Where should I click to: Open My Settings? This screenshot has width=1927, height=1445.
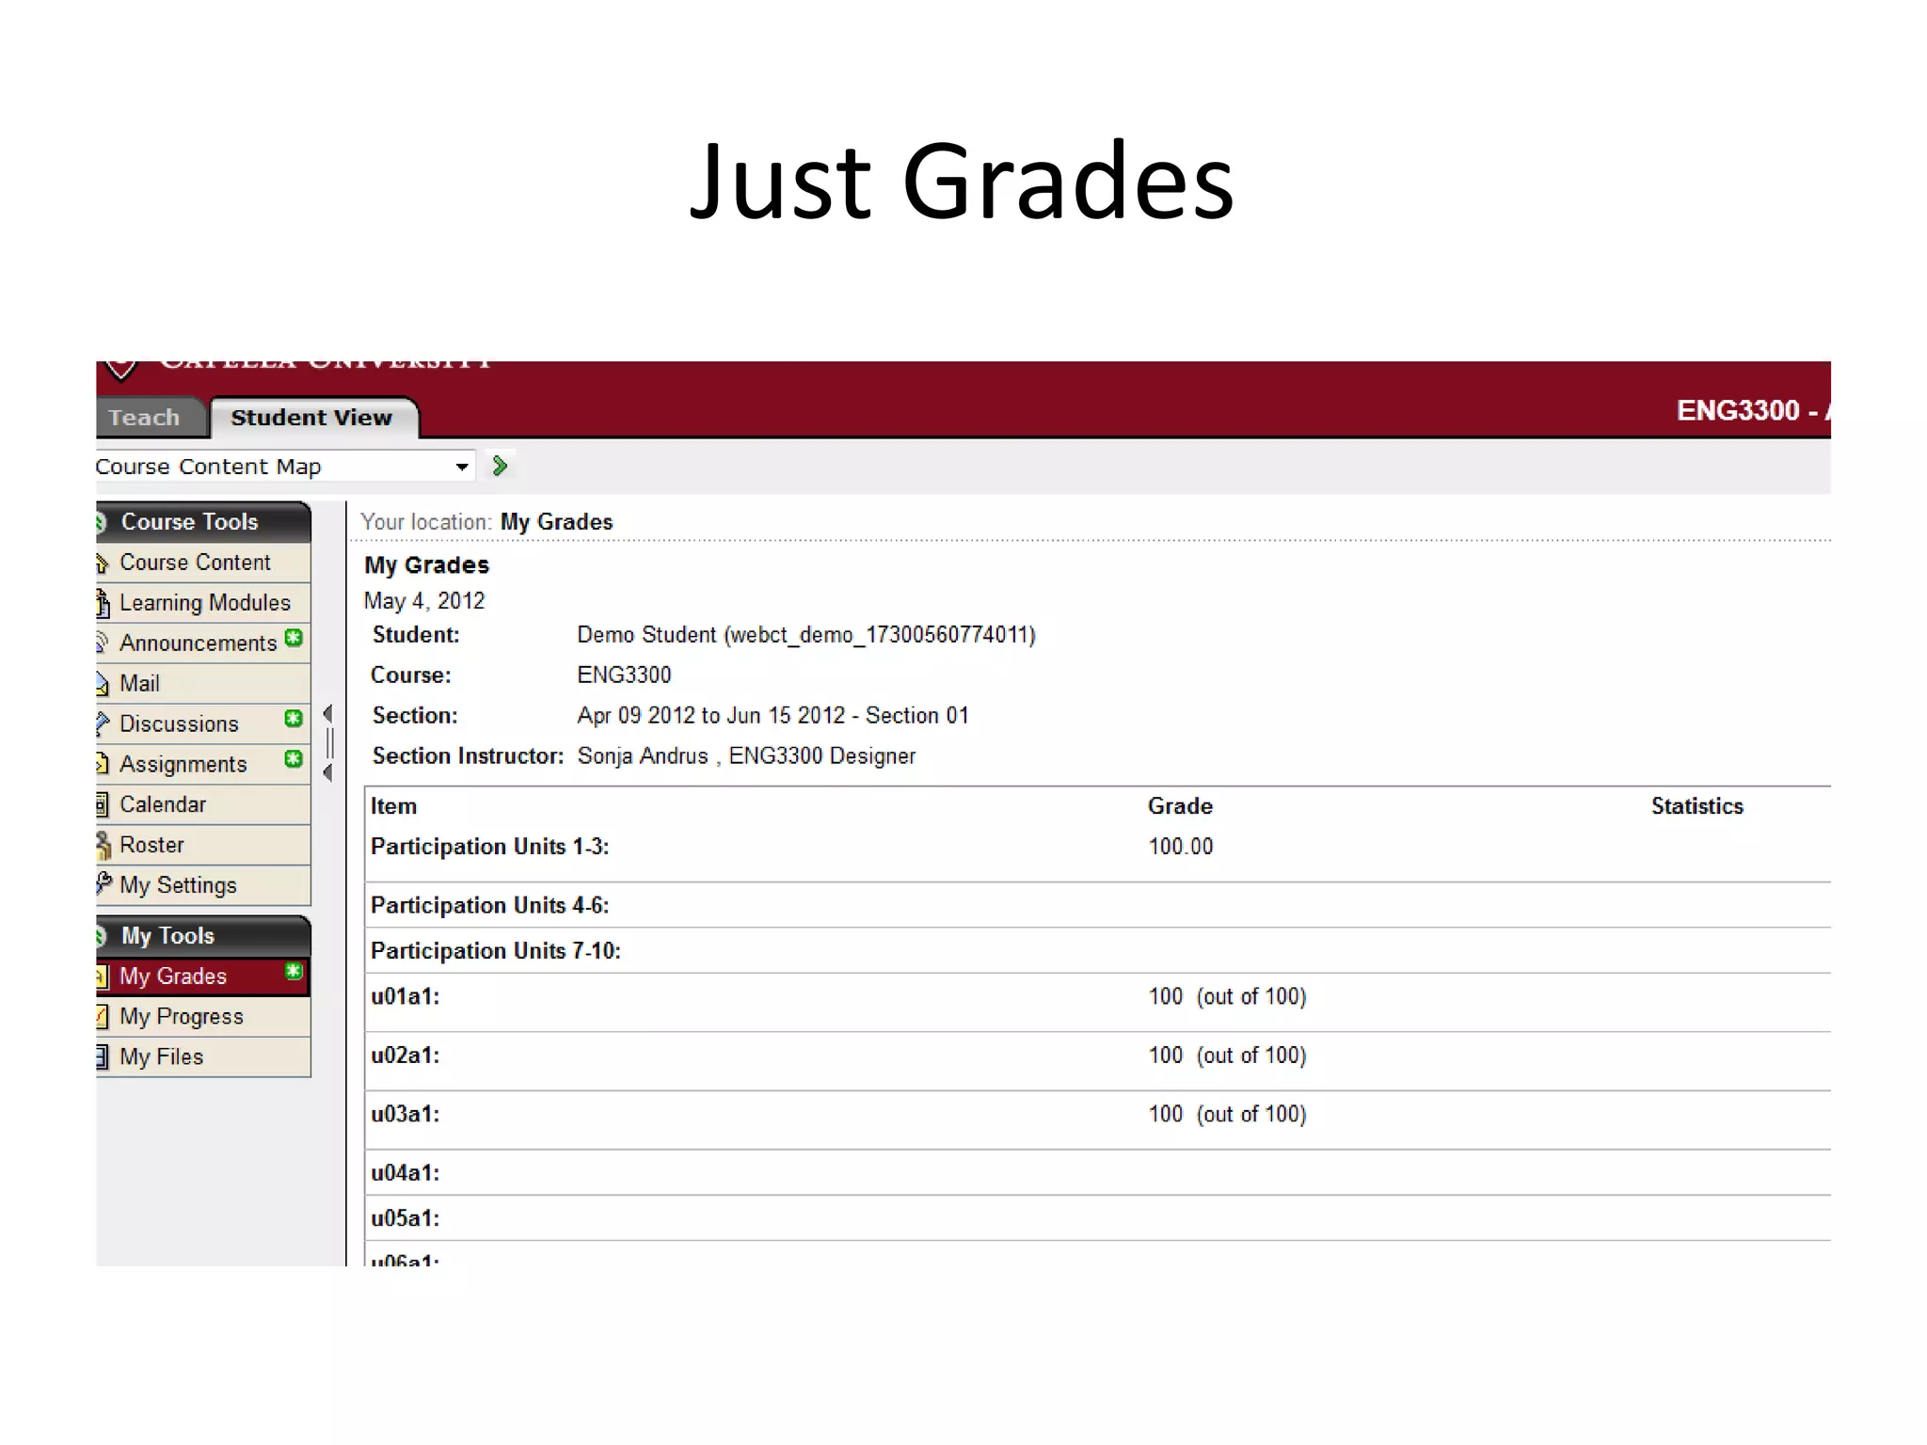click(178, 885)
